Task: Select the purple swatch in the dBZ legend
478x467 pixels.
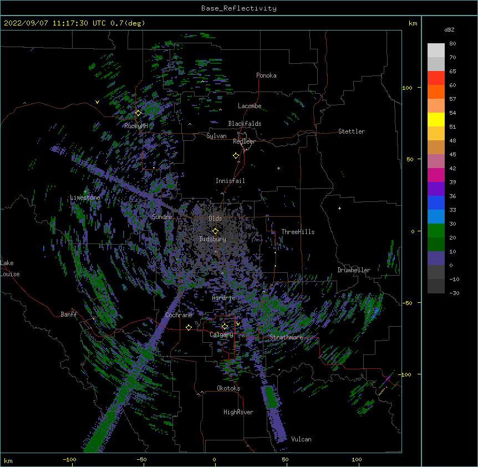Action: tap(436, 189)
